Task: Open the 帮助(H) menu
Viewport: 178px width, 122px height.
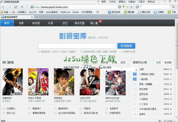Action: (151, 2)
